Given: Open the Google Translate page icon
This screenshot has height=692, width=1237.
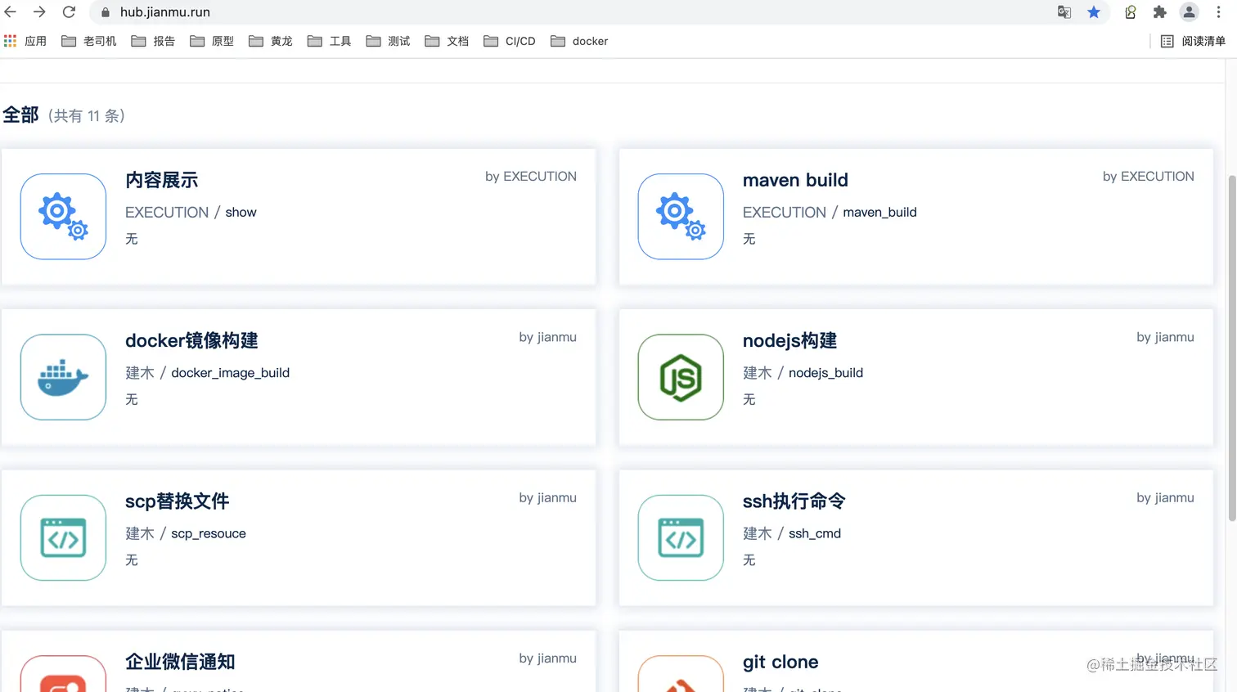Looking at the screenshot, I should pos(1064,12).
